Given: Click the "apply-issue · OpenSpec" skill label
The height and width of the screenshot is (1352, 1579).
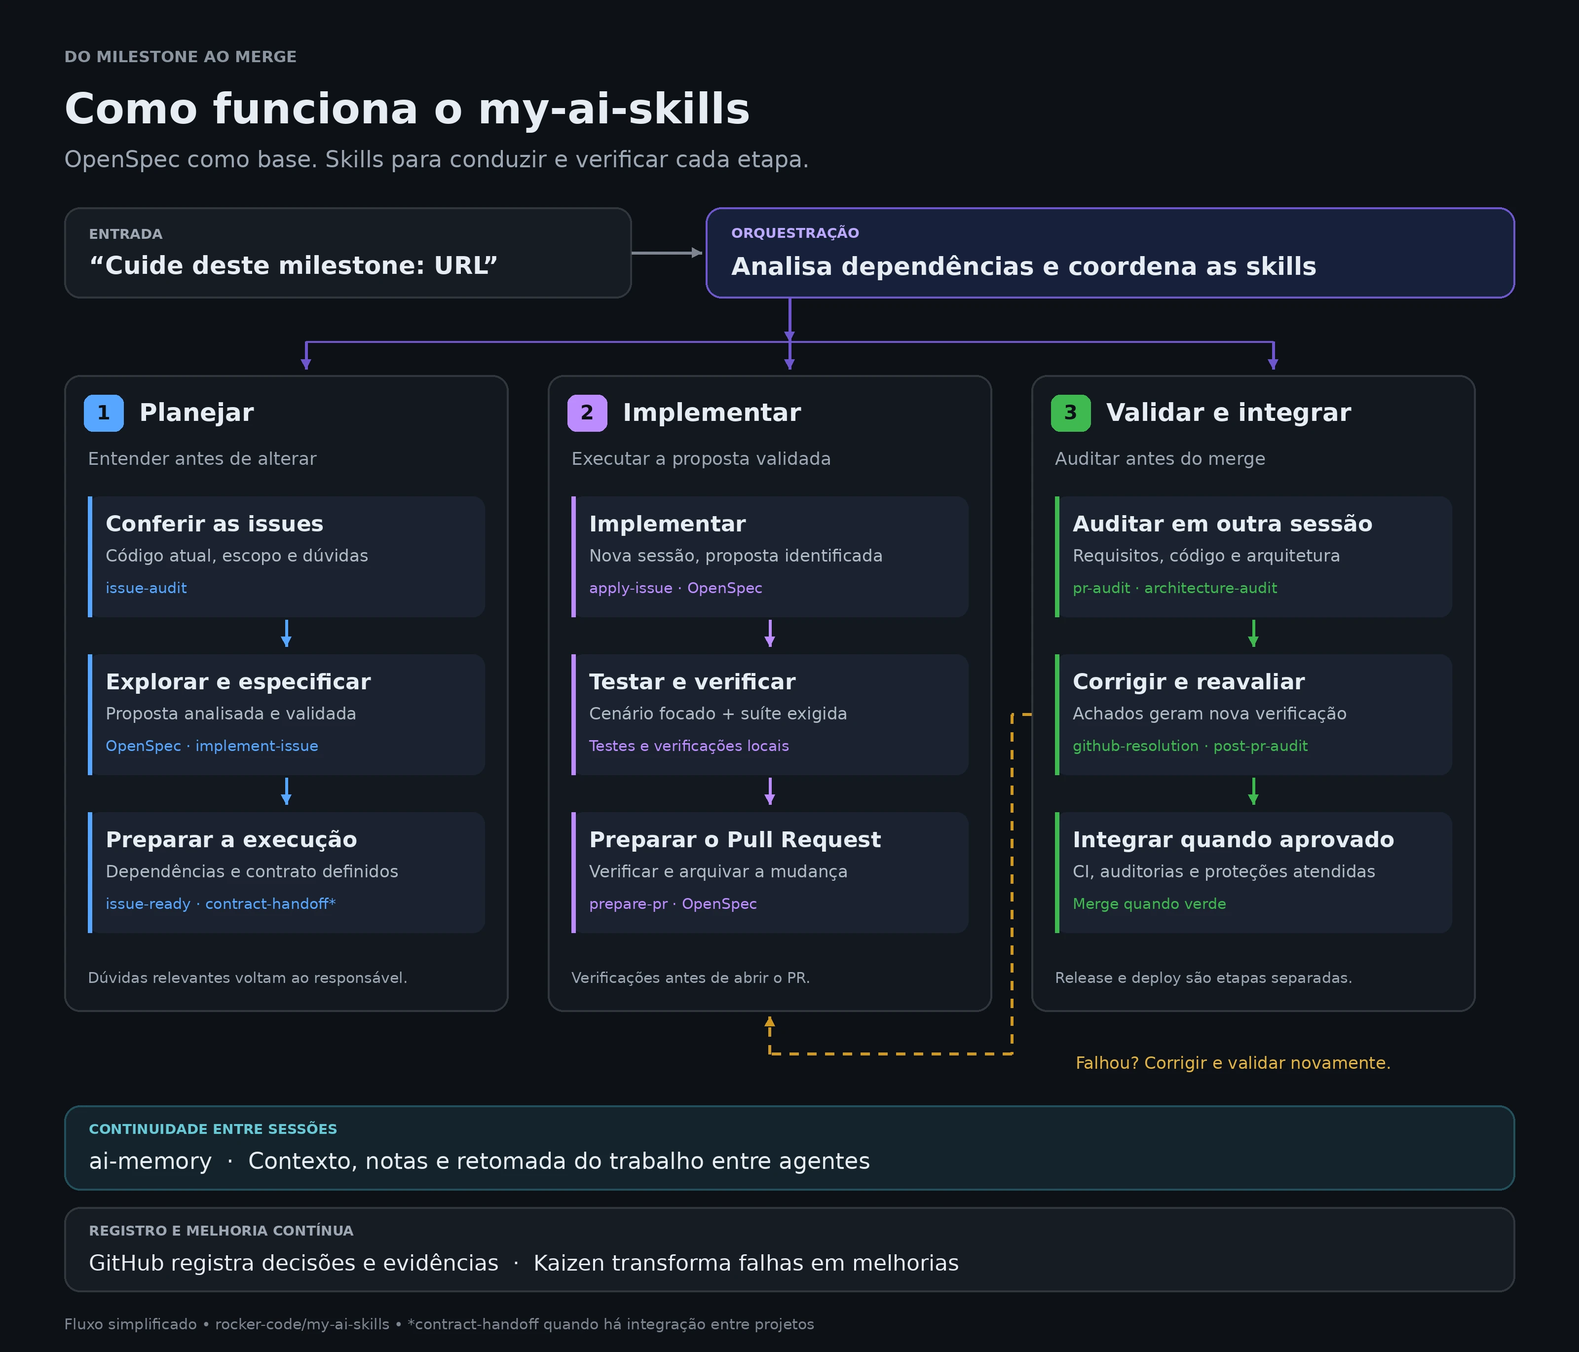Looking at the screenshot, I should pyautogui.click(x=675, y=588).
